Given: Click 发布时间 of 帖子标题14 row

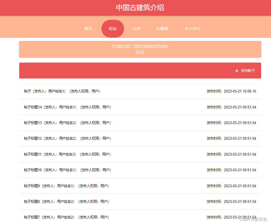Looking at the screenshot, I should [232, 107].
